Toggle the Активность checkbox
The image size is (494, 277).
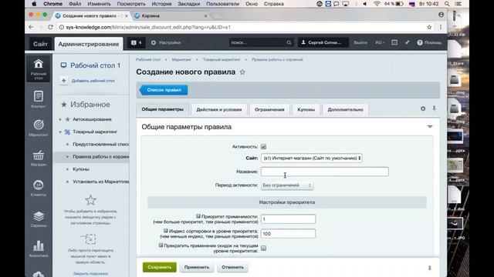pos(264,147)
